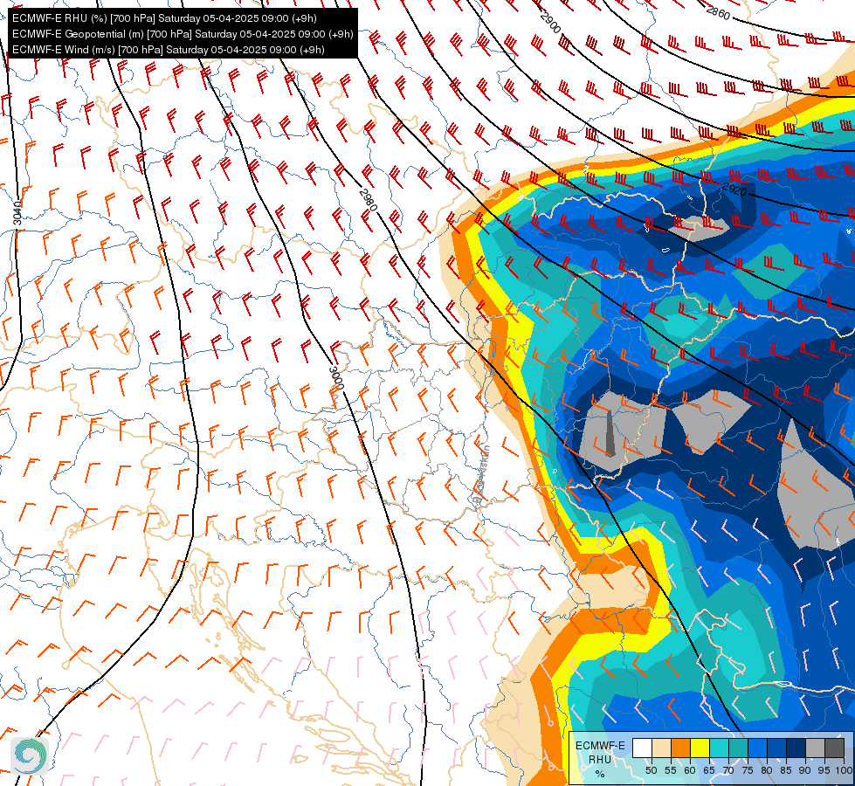
Task: Pick the navy legend swatch for 85-90
Action: tap(796, 748)
